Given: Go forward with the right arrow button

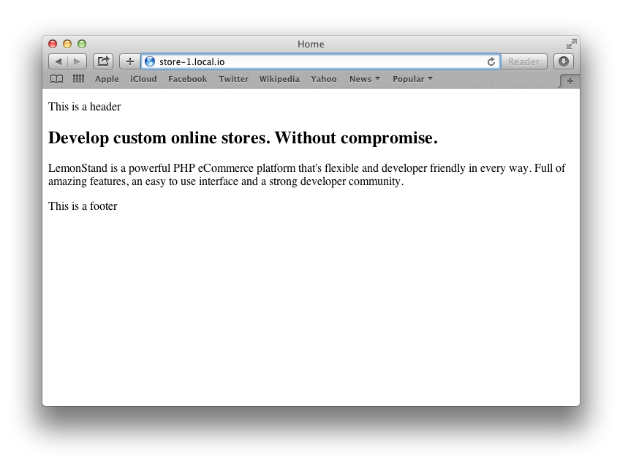Looking at the screenshot, I should click(x=77, y=61).
